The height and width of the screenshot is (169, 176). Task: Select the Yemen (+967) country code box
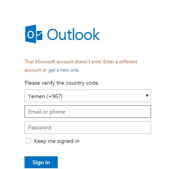click(x=88, y=96)
